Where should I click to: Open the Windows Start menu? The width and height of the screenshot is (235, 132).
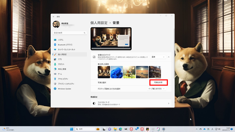click(x=72, y=129)
